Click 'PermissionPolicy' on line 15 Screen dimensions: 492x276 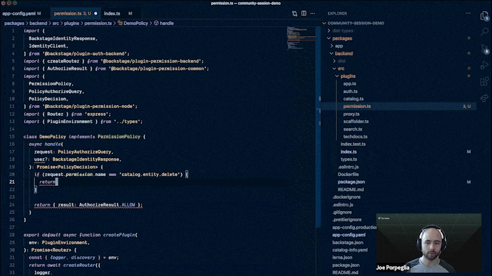coord(119,137)
